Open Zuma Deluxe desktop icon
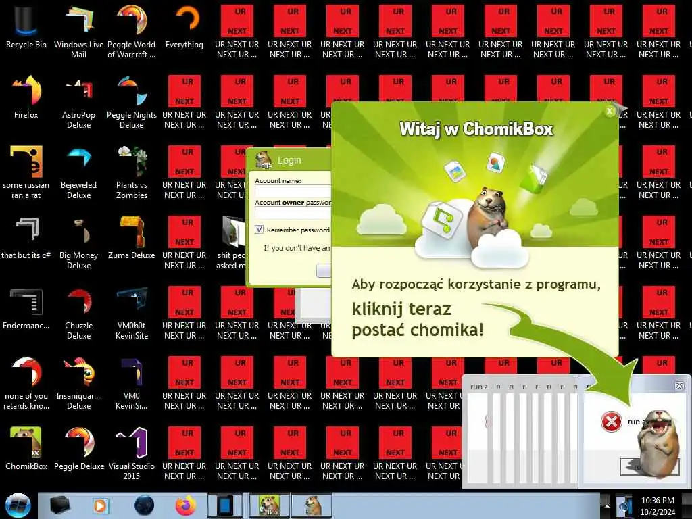Image resolution: width=692 pixels, height=519 pixels. (x=132, y=237)
